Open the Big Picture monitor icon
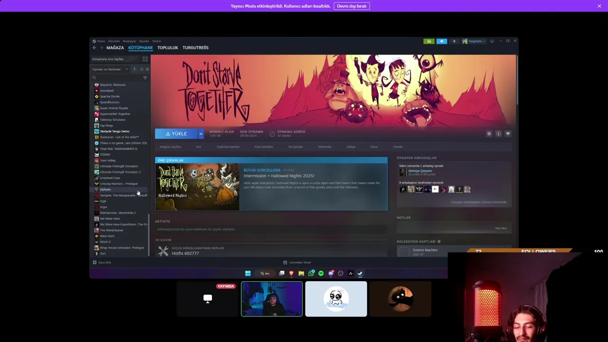 [x=492, y=41]
